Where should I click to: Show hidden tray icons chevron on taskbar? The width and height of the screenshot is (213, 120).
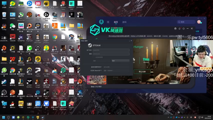tap(168, 117)
